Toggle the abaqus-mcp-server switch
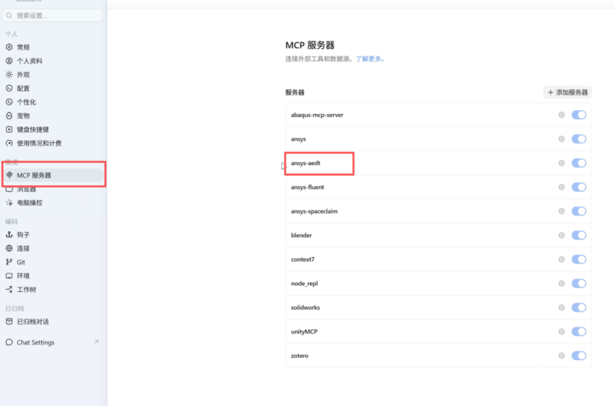Image resolution: width=615 pixels, height=406 pixels. pos(579,115)
